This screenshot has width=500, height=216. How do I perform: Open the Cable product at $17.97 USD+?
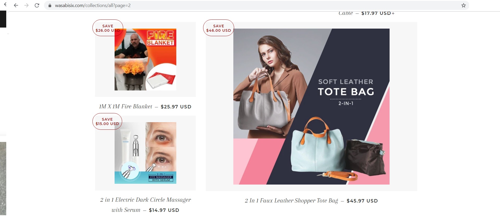(x=367, y=13)
